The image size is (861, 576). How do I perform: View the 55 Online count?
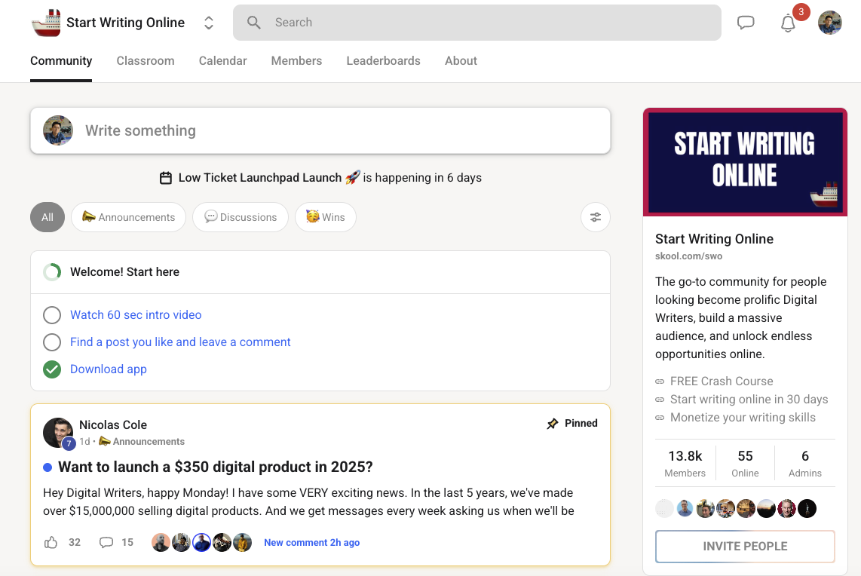coord(745,464)
